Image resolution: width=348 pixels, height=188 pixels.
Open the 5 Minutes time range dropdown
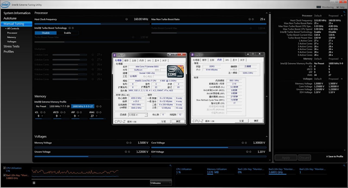coord(161,183)
